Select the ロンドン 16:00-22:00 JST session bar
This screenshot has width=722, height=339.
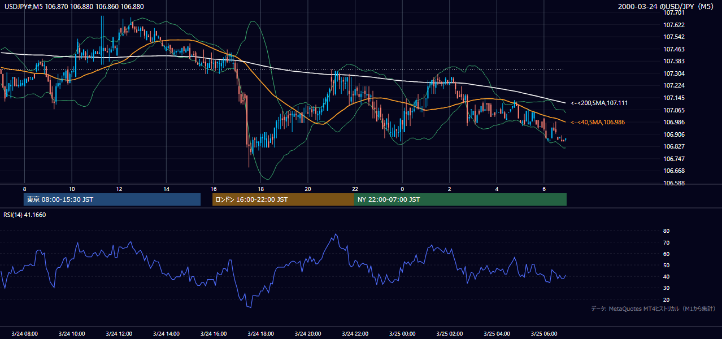click(283, 199)
